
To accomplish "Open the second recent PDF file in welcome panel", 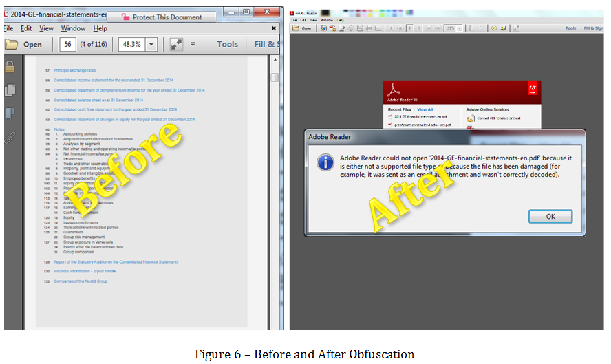I will click(422, 125).
